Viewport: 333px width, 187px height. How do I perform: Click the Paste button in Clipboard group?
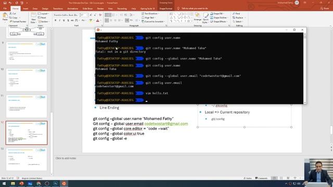(x=5, y=18)
